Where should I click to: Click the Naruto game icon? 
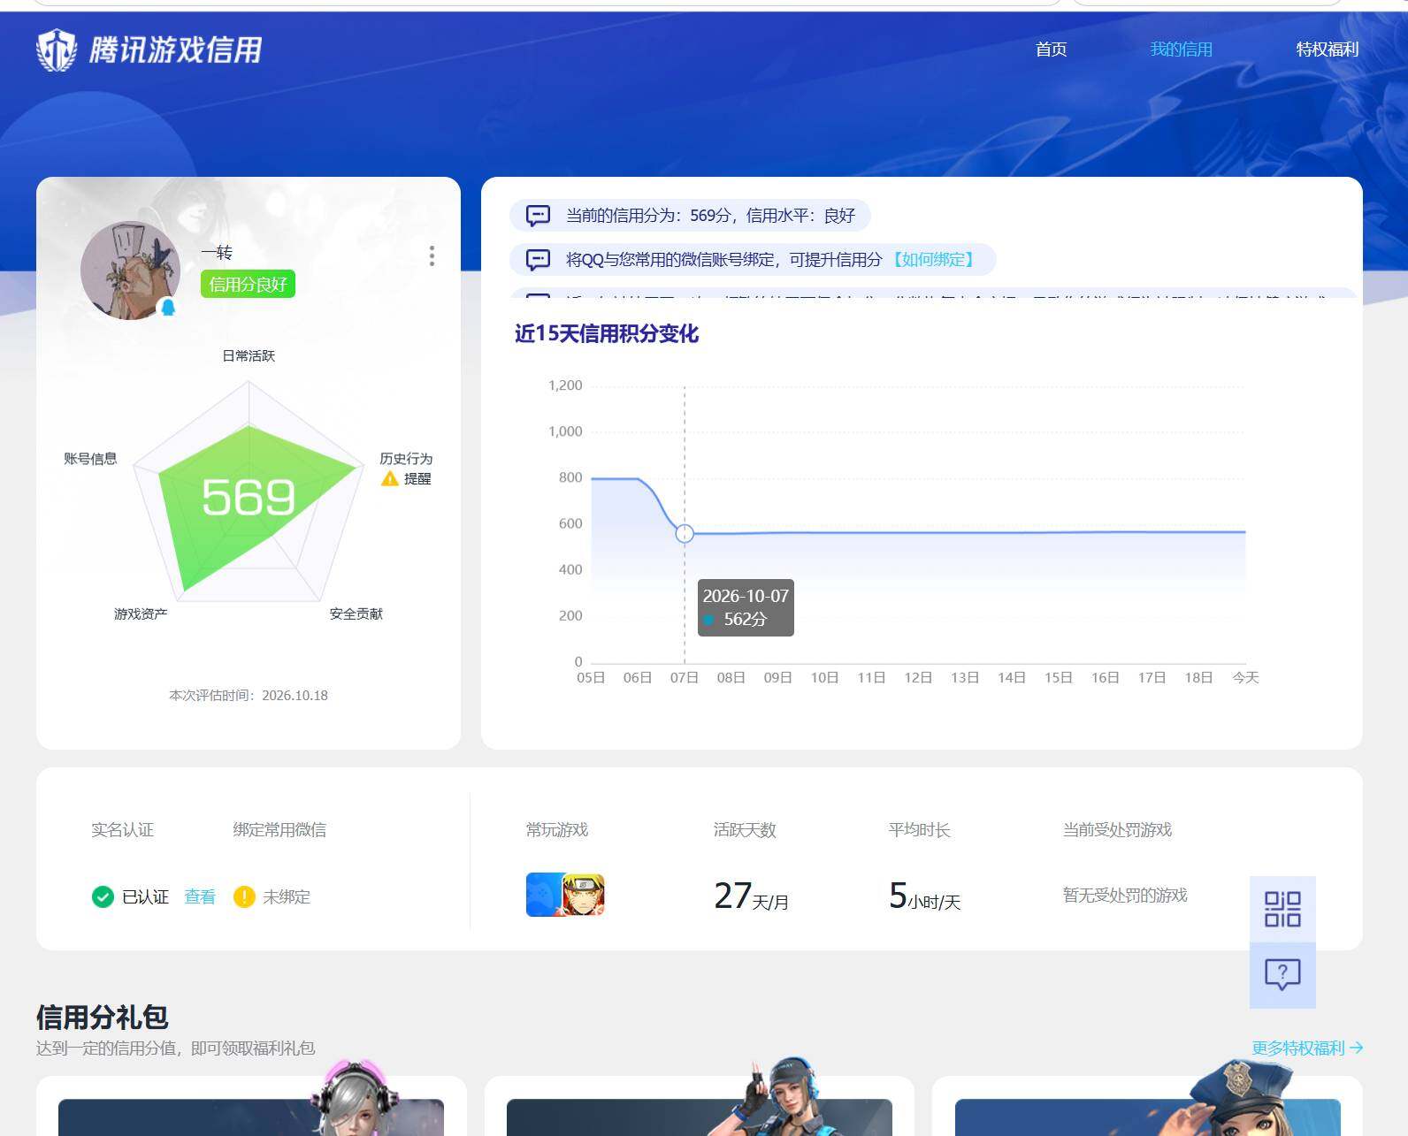[x=584, y=895]
